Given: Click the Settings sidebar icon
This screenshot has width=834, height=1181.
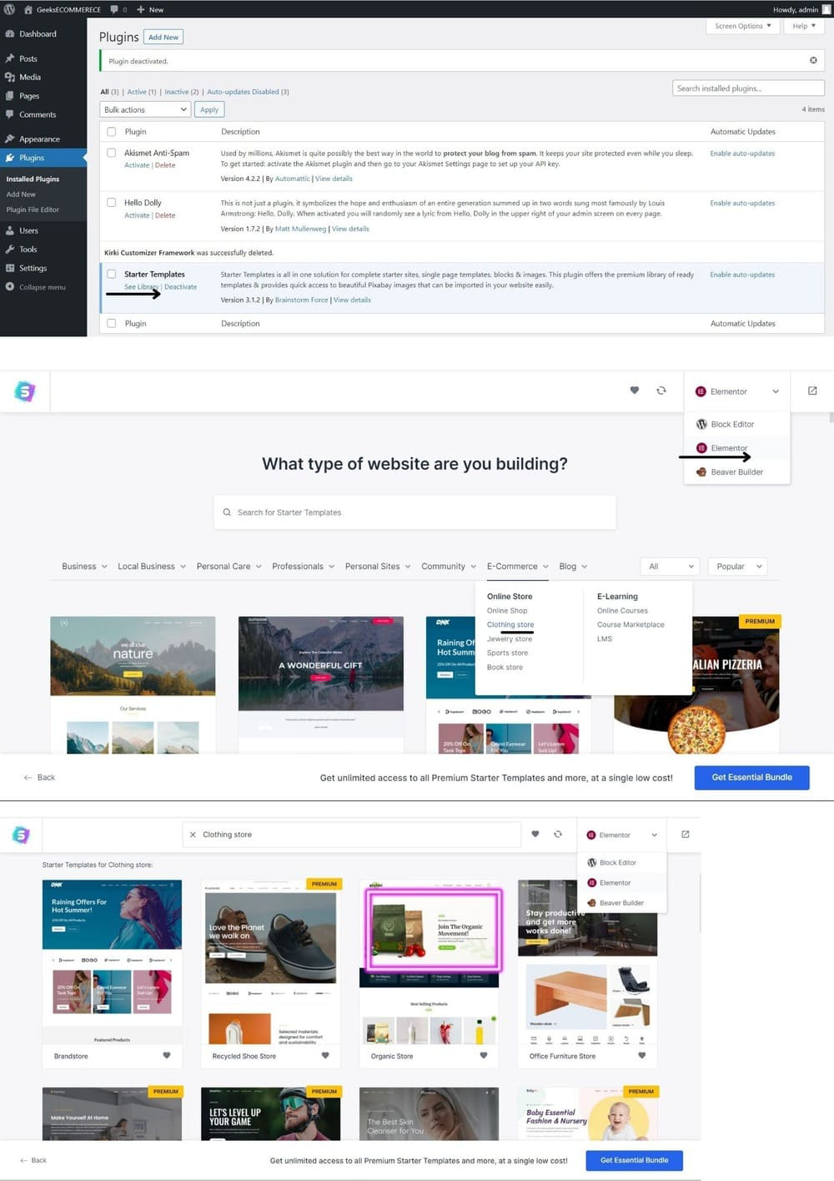Looking at the screenshot, I should coord(10,268).
